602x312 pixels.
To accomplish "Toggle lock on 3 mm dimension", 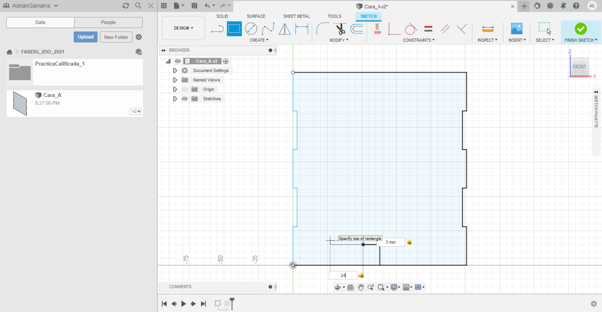I will point(409,242).
